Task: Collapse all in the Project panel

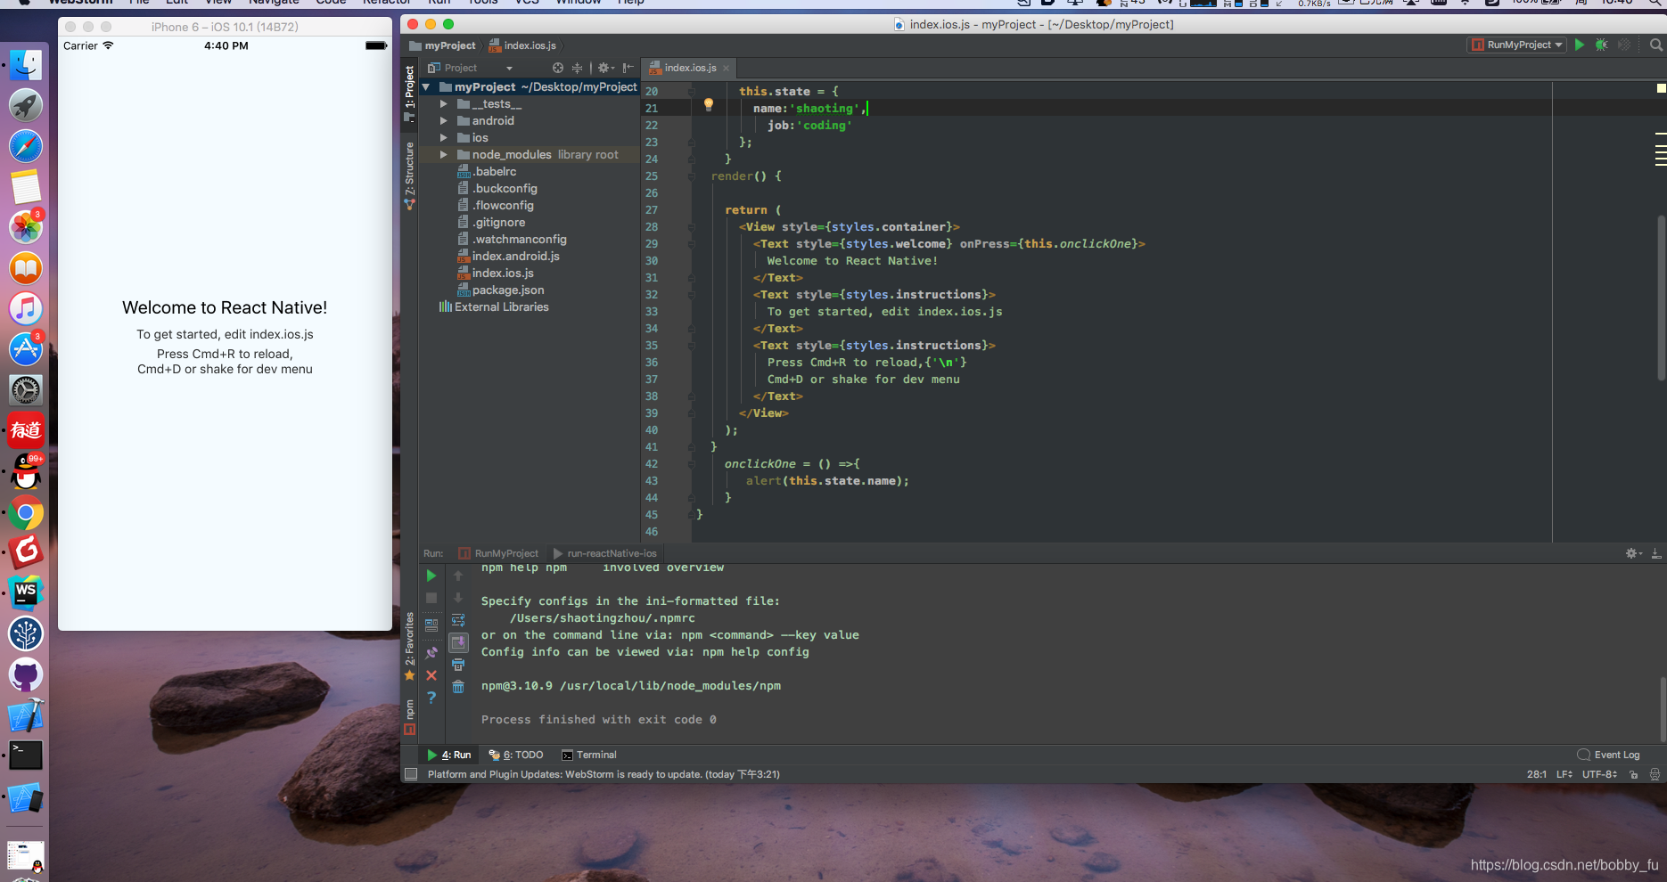Action: 577,68
